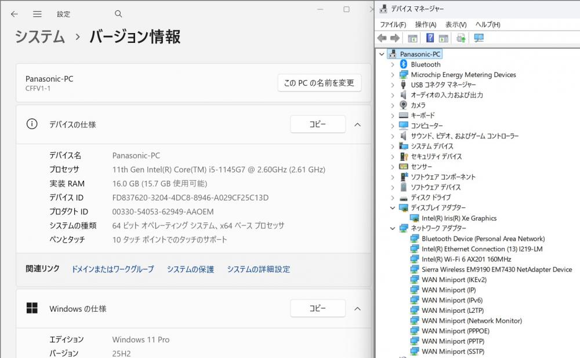
Task: Collapse the デバイスの仕様 section chevron
Action: pyautogui.click(x=357, y=125)
